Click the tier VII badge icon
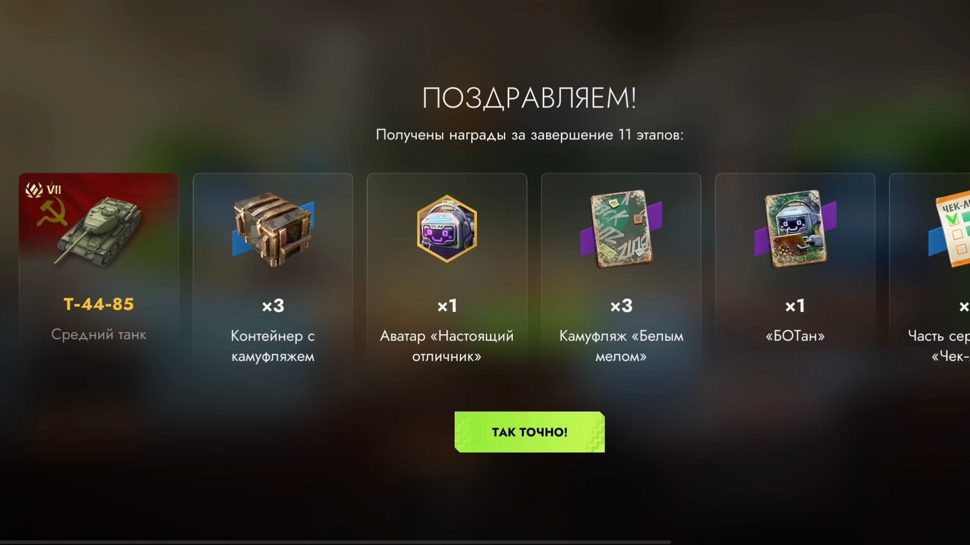Image resolution: width=970 pixels, height=545 pixels. [43, 190]
